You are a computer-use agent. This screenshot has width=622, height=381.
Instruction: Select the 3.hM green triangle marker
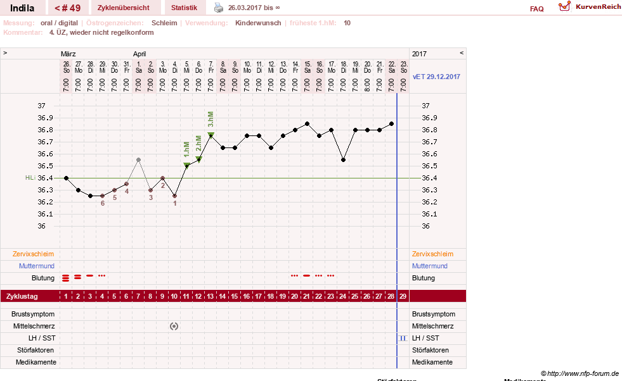pos(211,135)
